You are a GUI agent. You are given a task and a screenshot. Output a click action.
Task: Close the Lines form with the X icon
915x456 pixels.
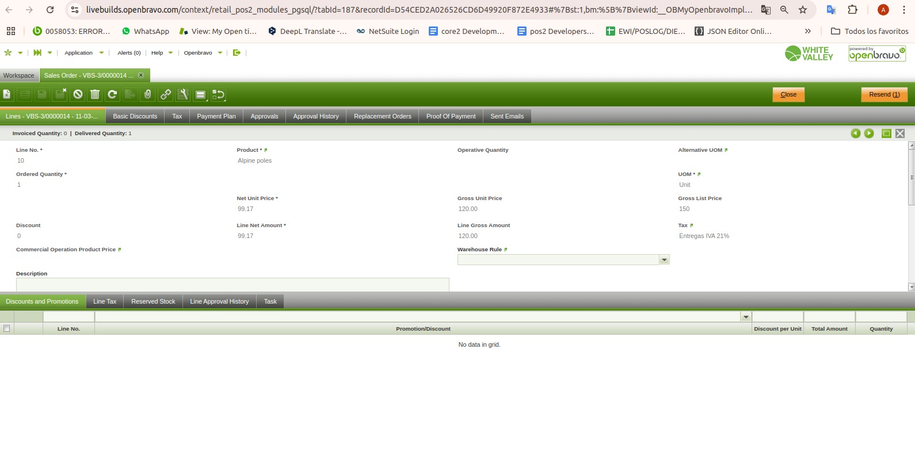pyautogui.click(x=900, y=133)
